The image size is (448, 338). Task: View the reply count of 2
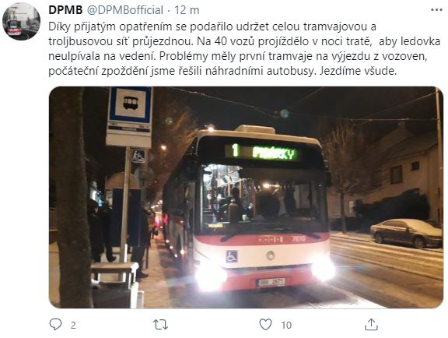tap(73, 325)
